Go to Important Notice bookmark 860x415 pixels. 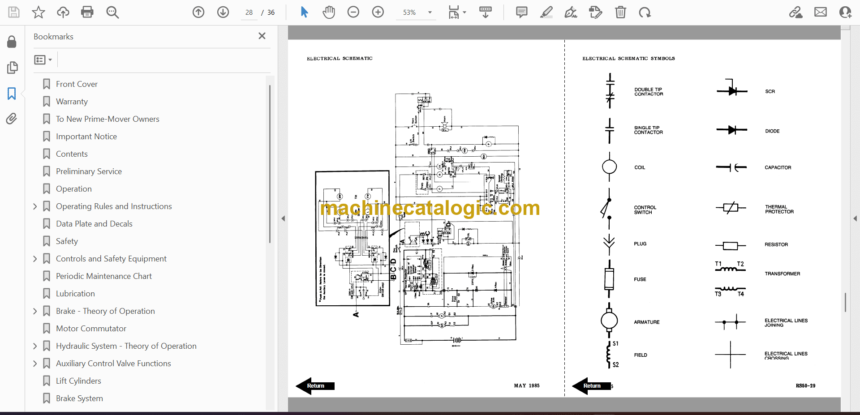tap(86, 137)
